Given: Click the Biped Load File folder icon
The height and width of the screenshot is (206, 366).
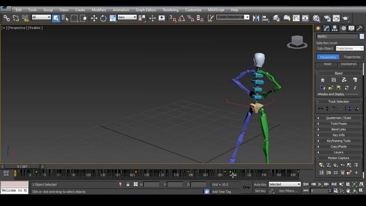Looking at the screenshot, I should click(x=331, y=88).
